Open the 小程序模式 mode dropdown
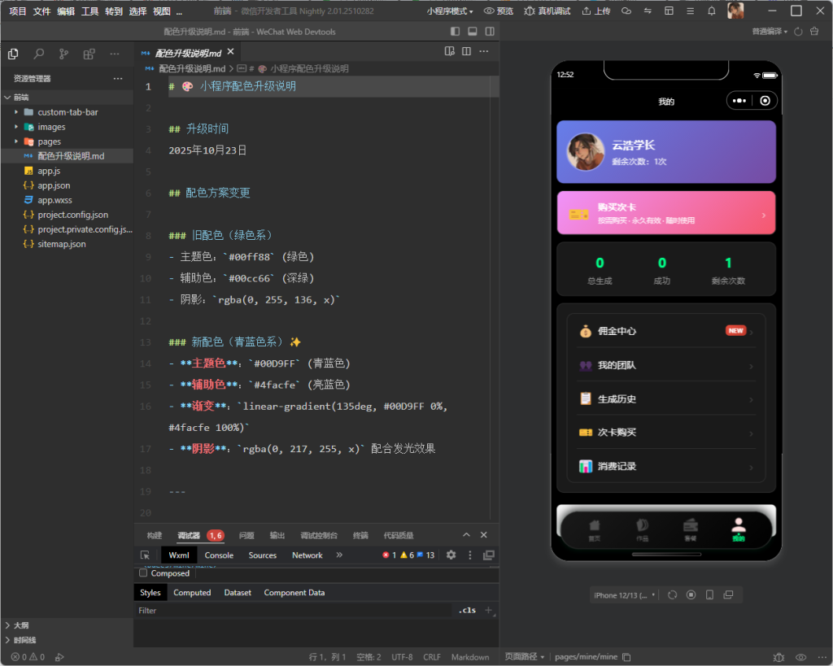 pyautogui.click(x=450, y=11)
